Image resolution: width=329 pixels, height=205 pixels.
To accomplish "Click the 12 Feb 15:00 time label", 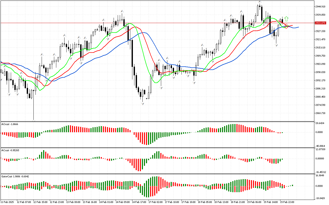I will [40, 202].
